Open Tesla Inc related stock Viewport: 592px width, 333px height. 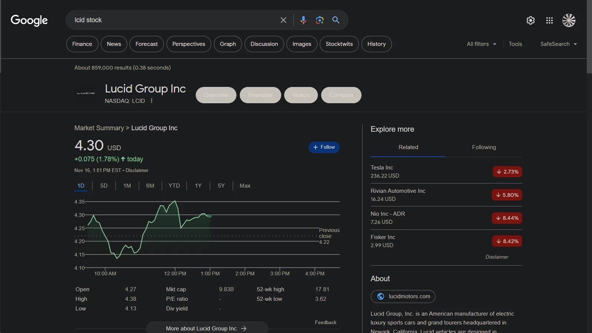pos(446,172)
